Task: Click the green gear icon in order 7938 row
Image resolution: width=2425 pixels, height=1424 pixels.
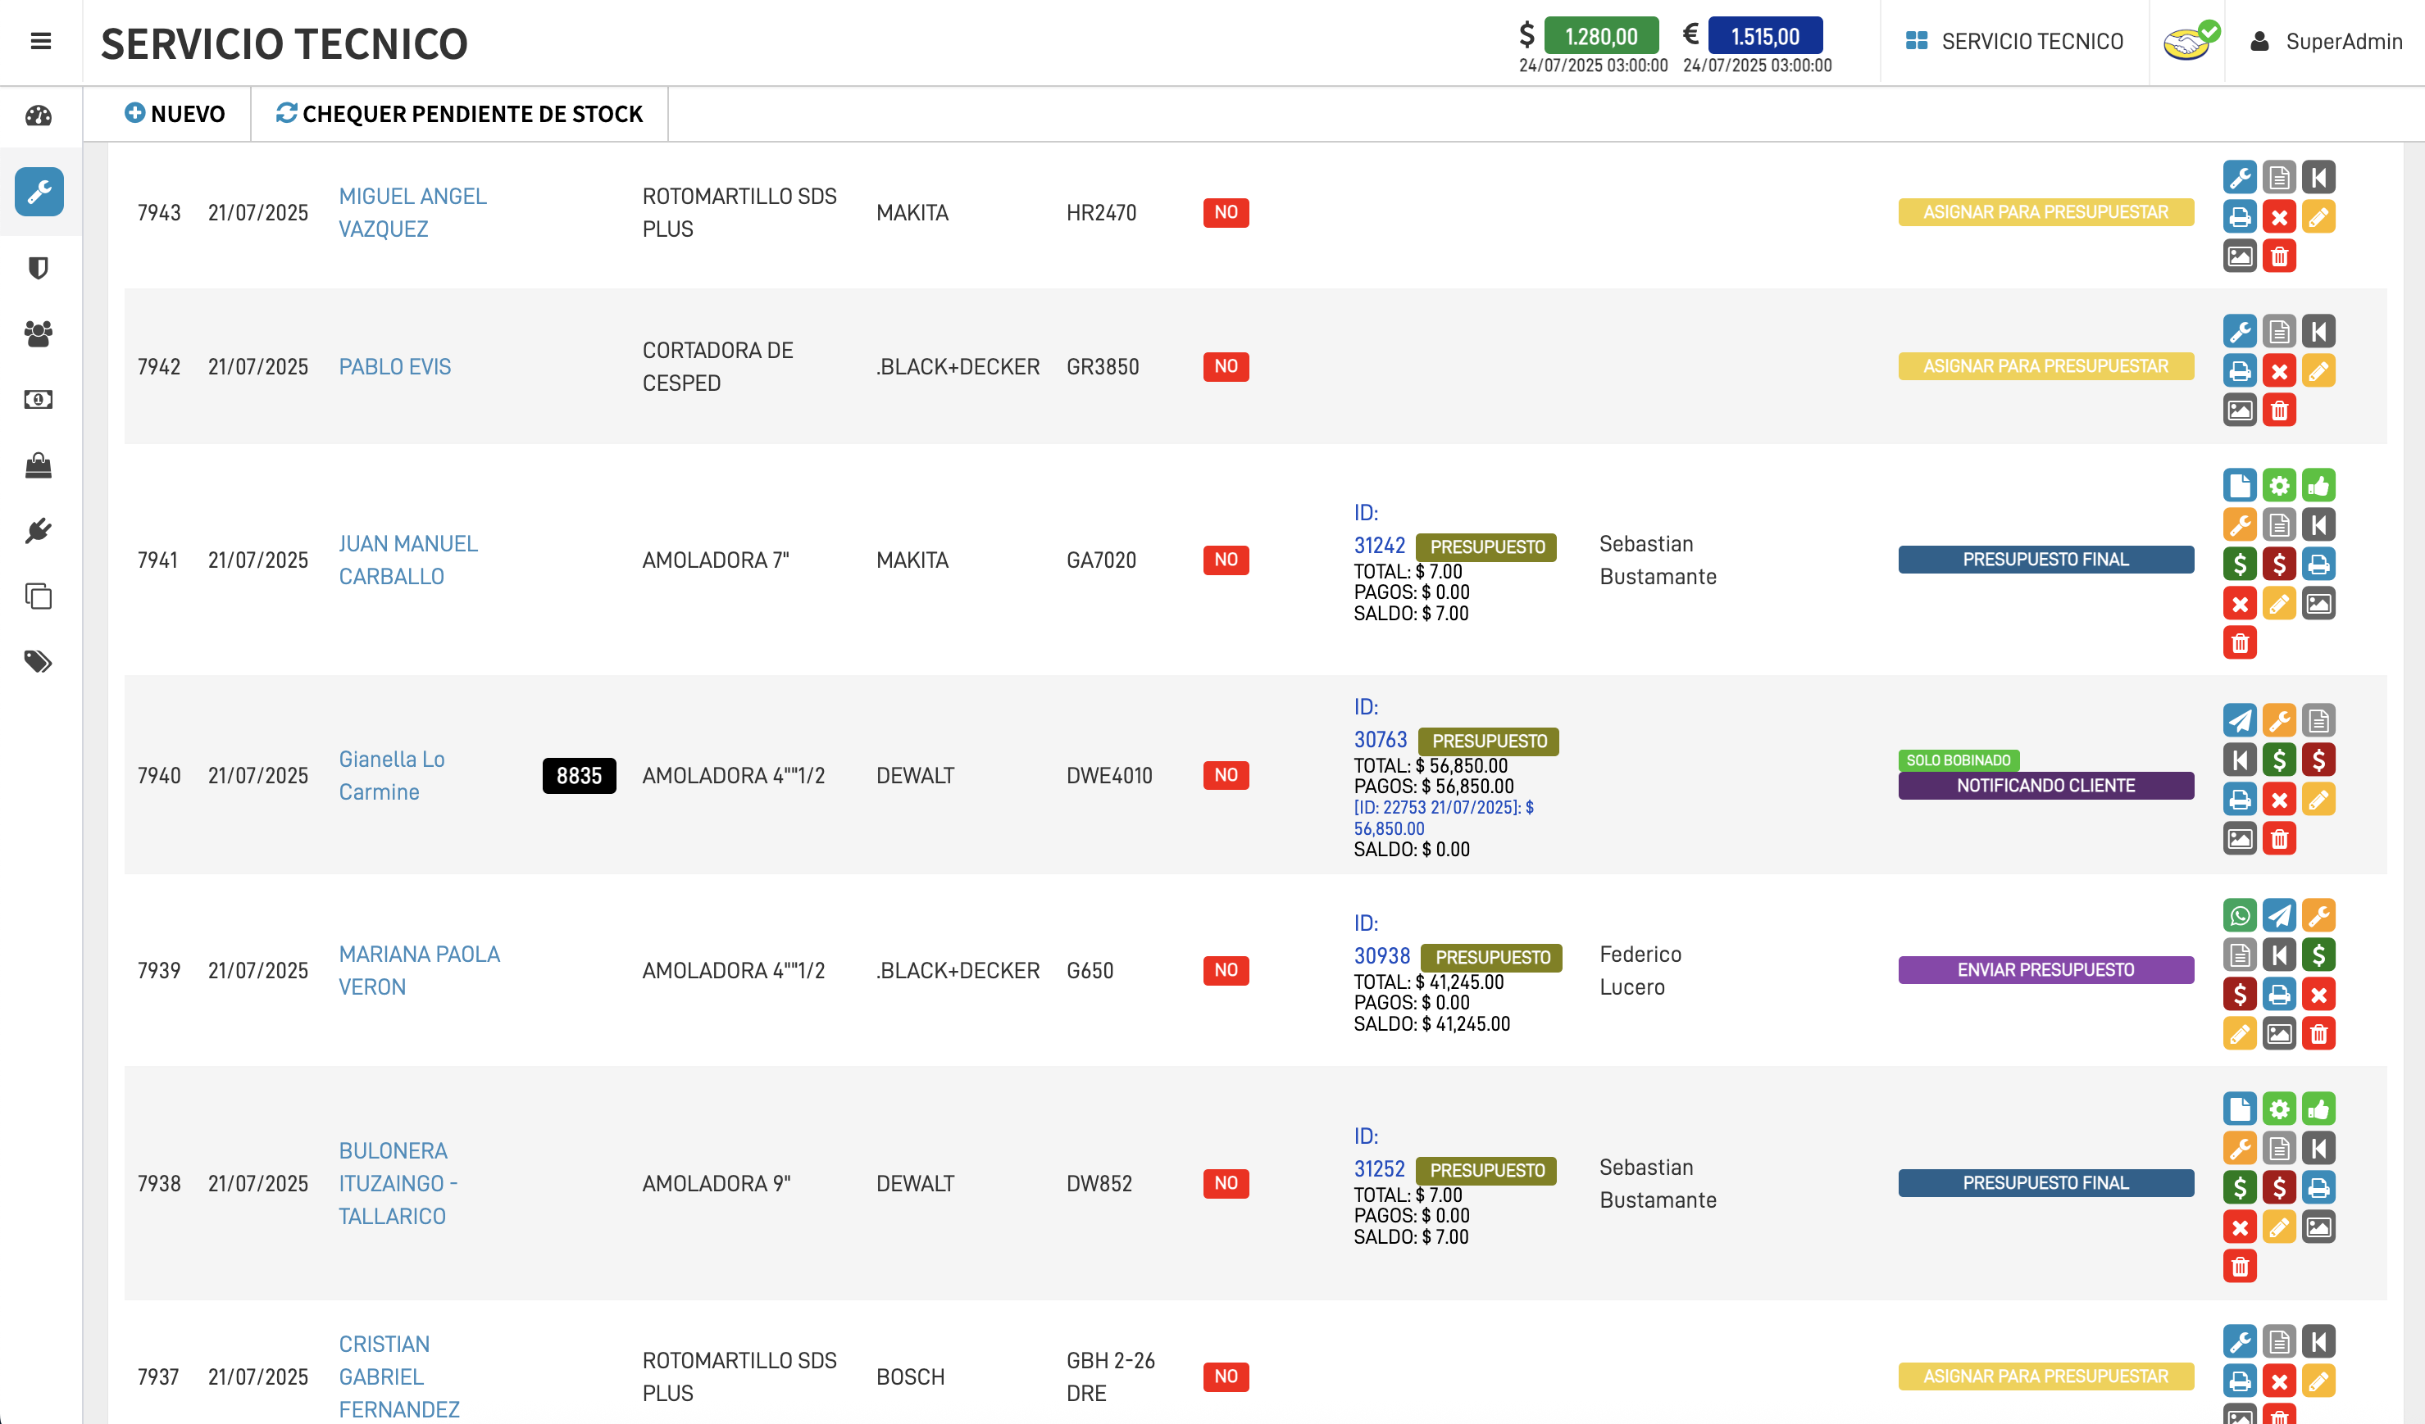Action: [2279, 1109]
